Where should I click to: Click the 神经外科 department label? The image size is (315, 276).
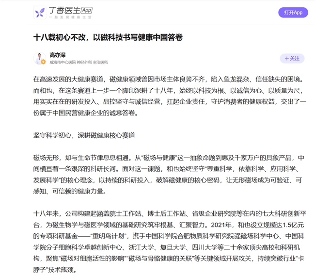pyautogui.click(x=84, y=63)
